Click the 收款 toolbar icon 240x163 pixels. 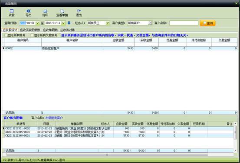point(12,11)
